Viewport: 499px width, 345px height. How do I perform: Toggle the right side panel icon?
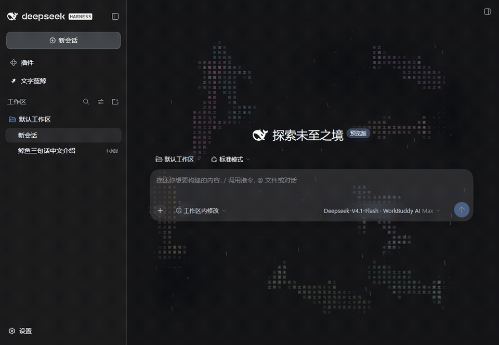(487, 12)
